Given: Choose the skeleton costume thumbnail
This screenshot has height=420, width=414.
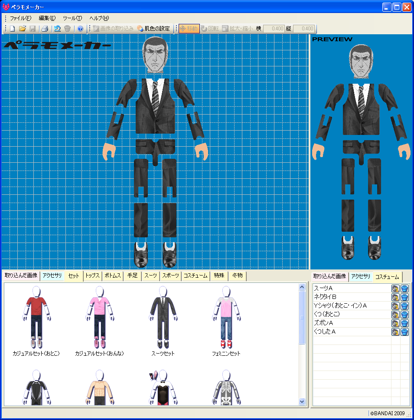Looking at the screenshot, I should click(226, 387).
